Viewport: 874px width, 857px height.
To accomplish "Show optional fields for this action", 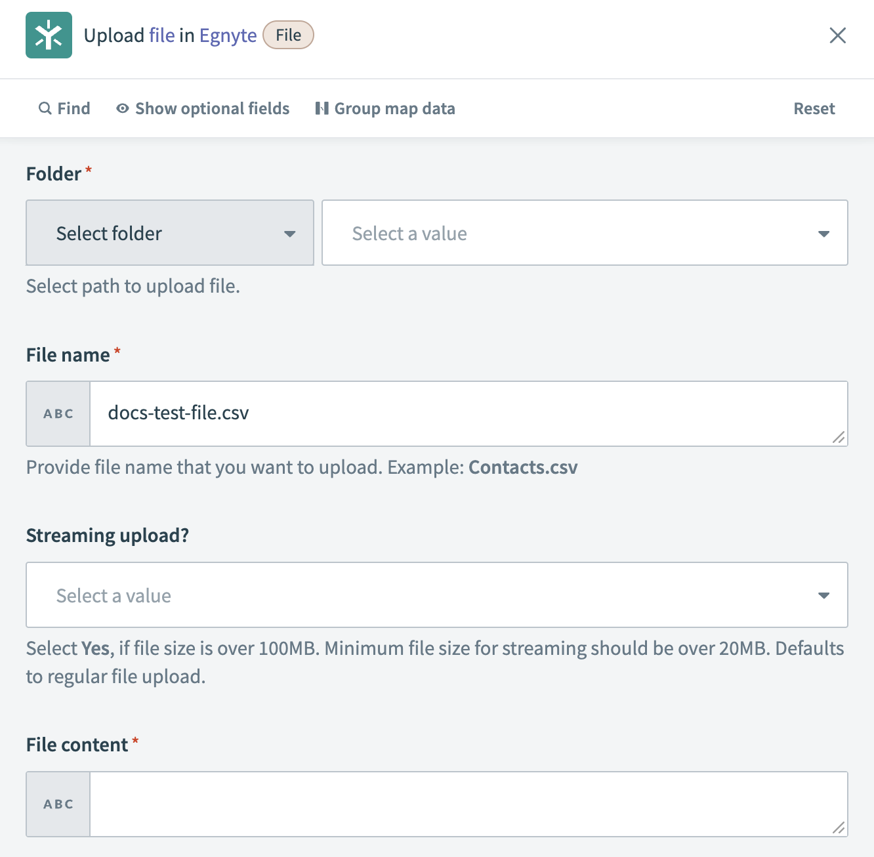I will pyautogui.click(x=211, y=108).
